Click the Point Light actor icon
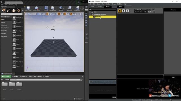 (x=14, y=31)
